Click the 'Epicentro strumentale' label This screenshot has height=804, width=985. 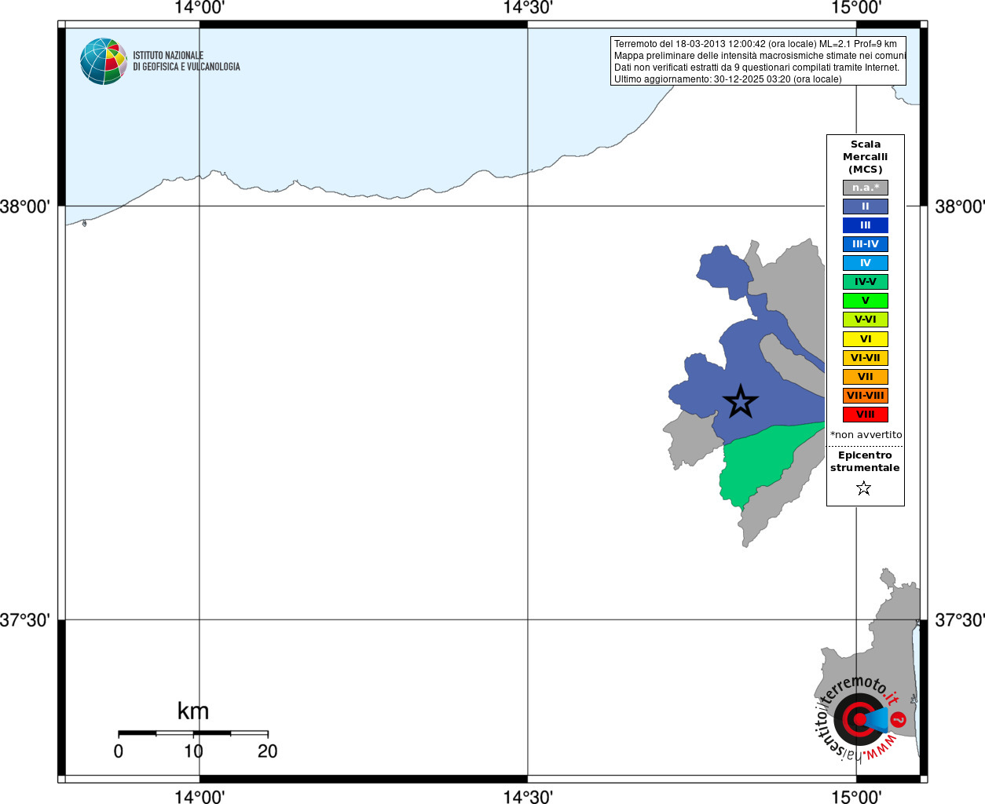point(865,462)
